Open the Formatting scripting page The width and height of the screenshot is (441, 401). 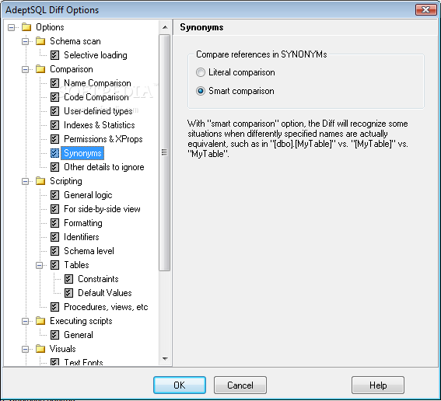[x=83, y=223]
